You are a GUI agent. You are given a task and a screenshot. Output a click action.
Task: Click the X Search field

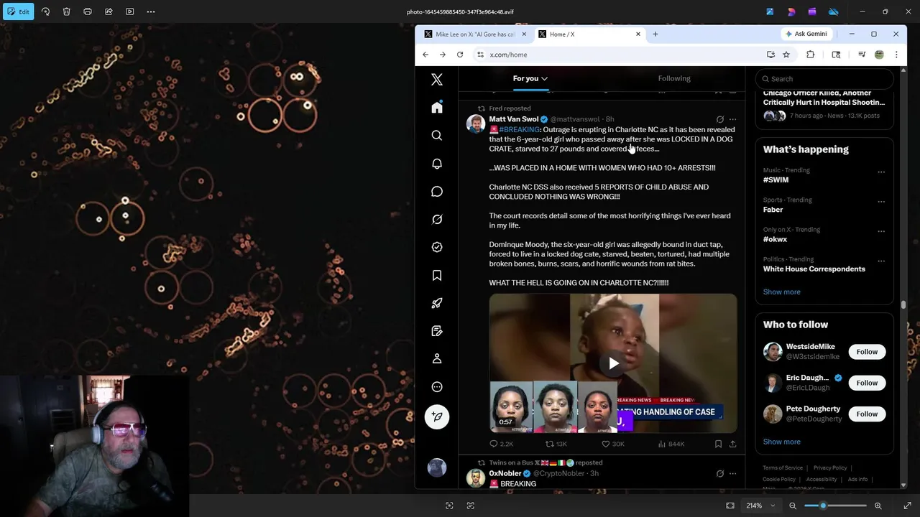click(x=824, y=79)
